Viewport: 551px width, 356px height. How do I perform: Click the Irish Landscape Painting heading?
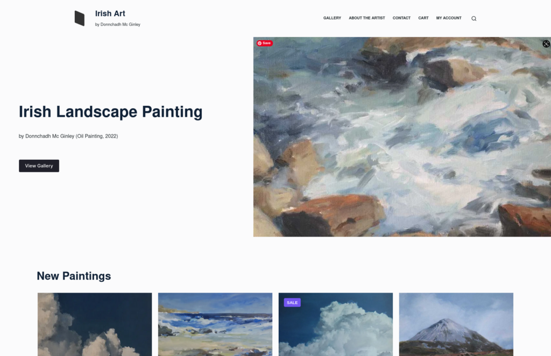click(110, 112)
